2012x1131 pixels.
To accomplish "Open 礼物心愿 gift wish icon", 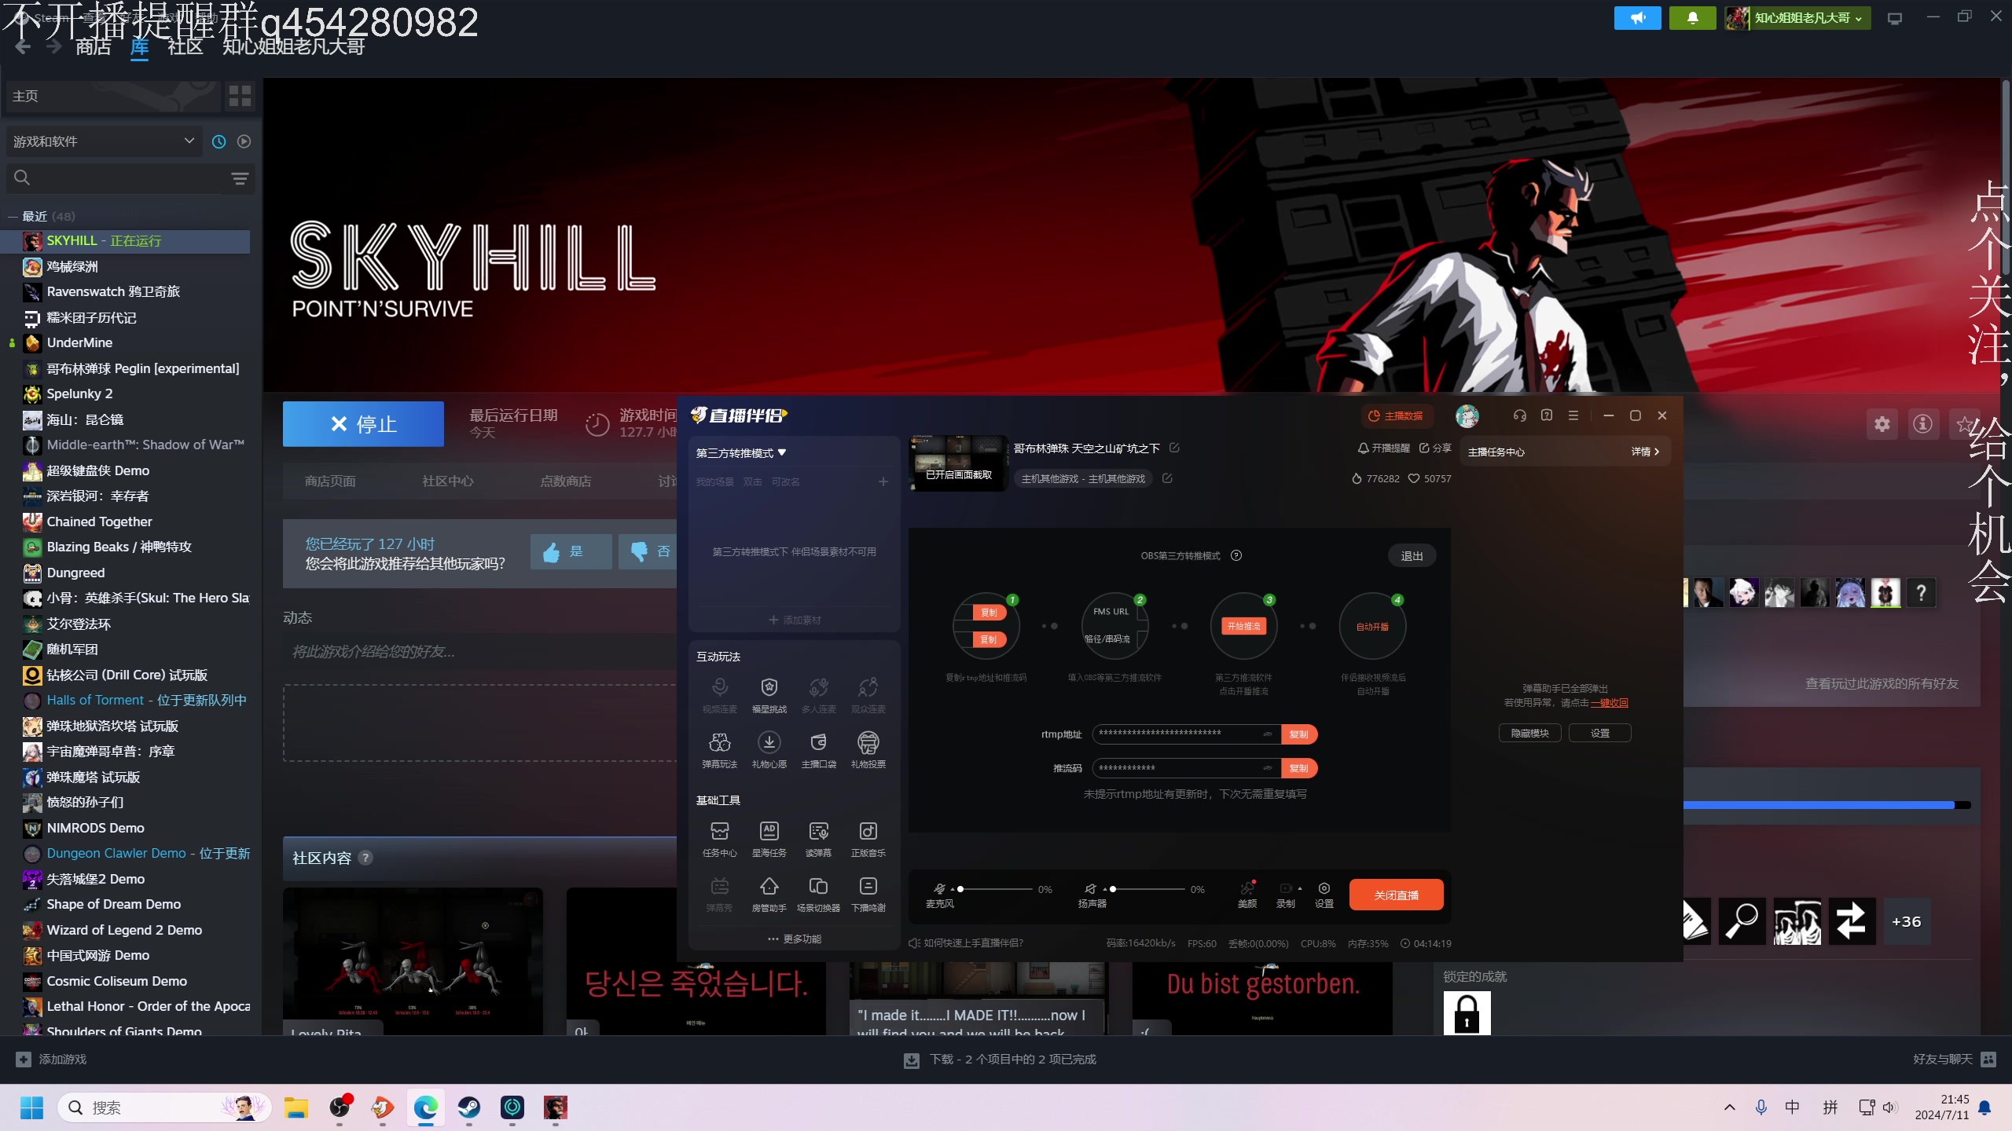I will point(769,750).
